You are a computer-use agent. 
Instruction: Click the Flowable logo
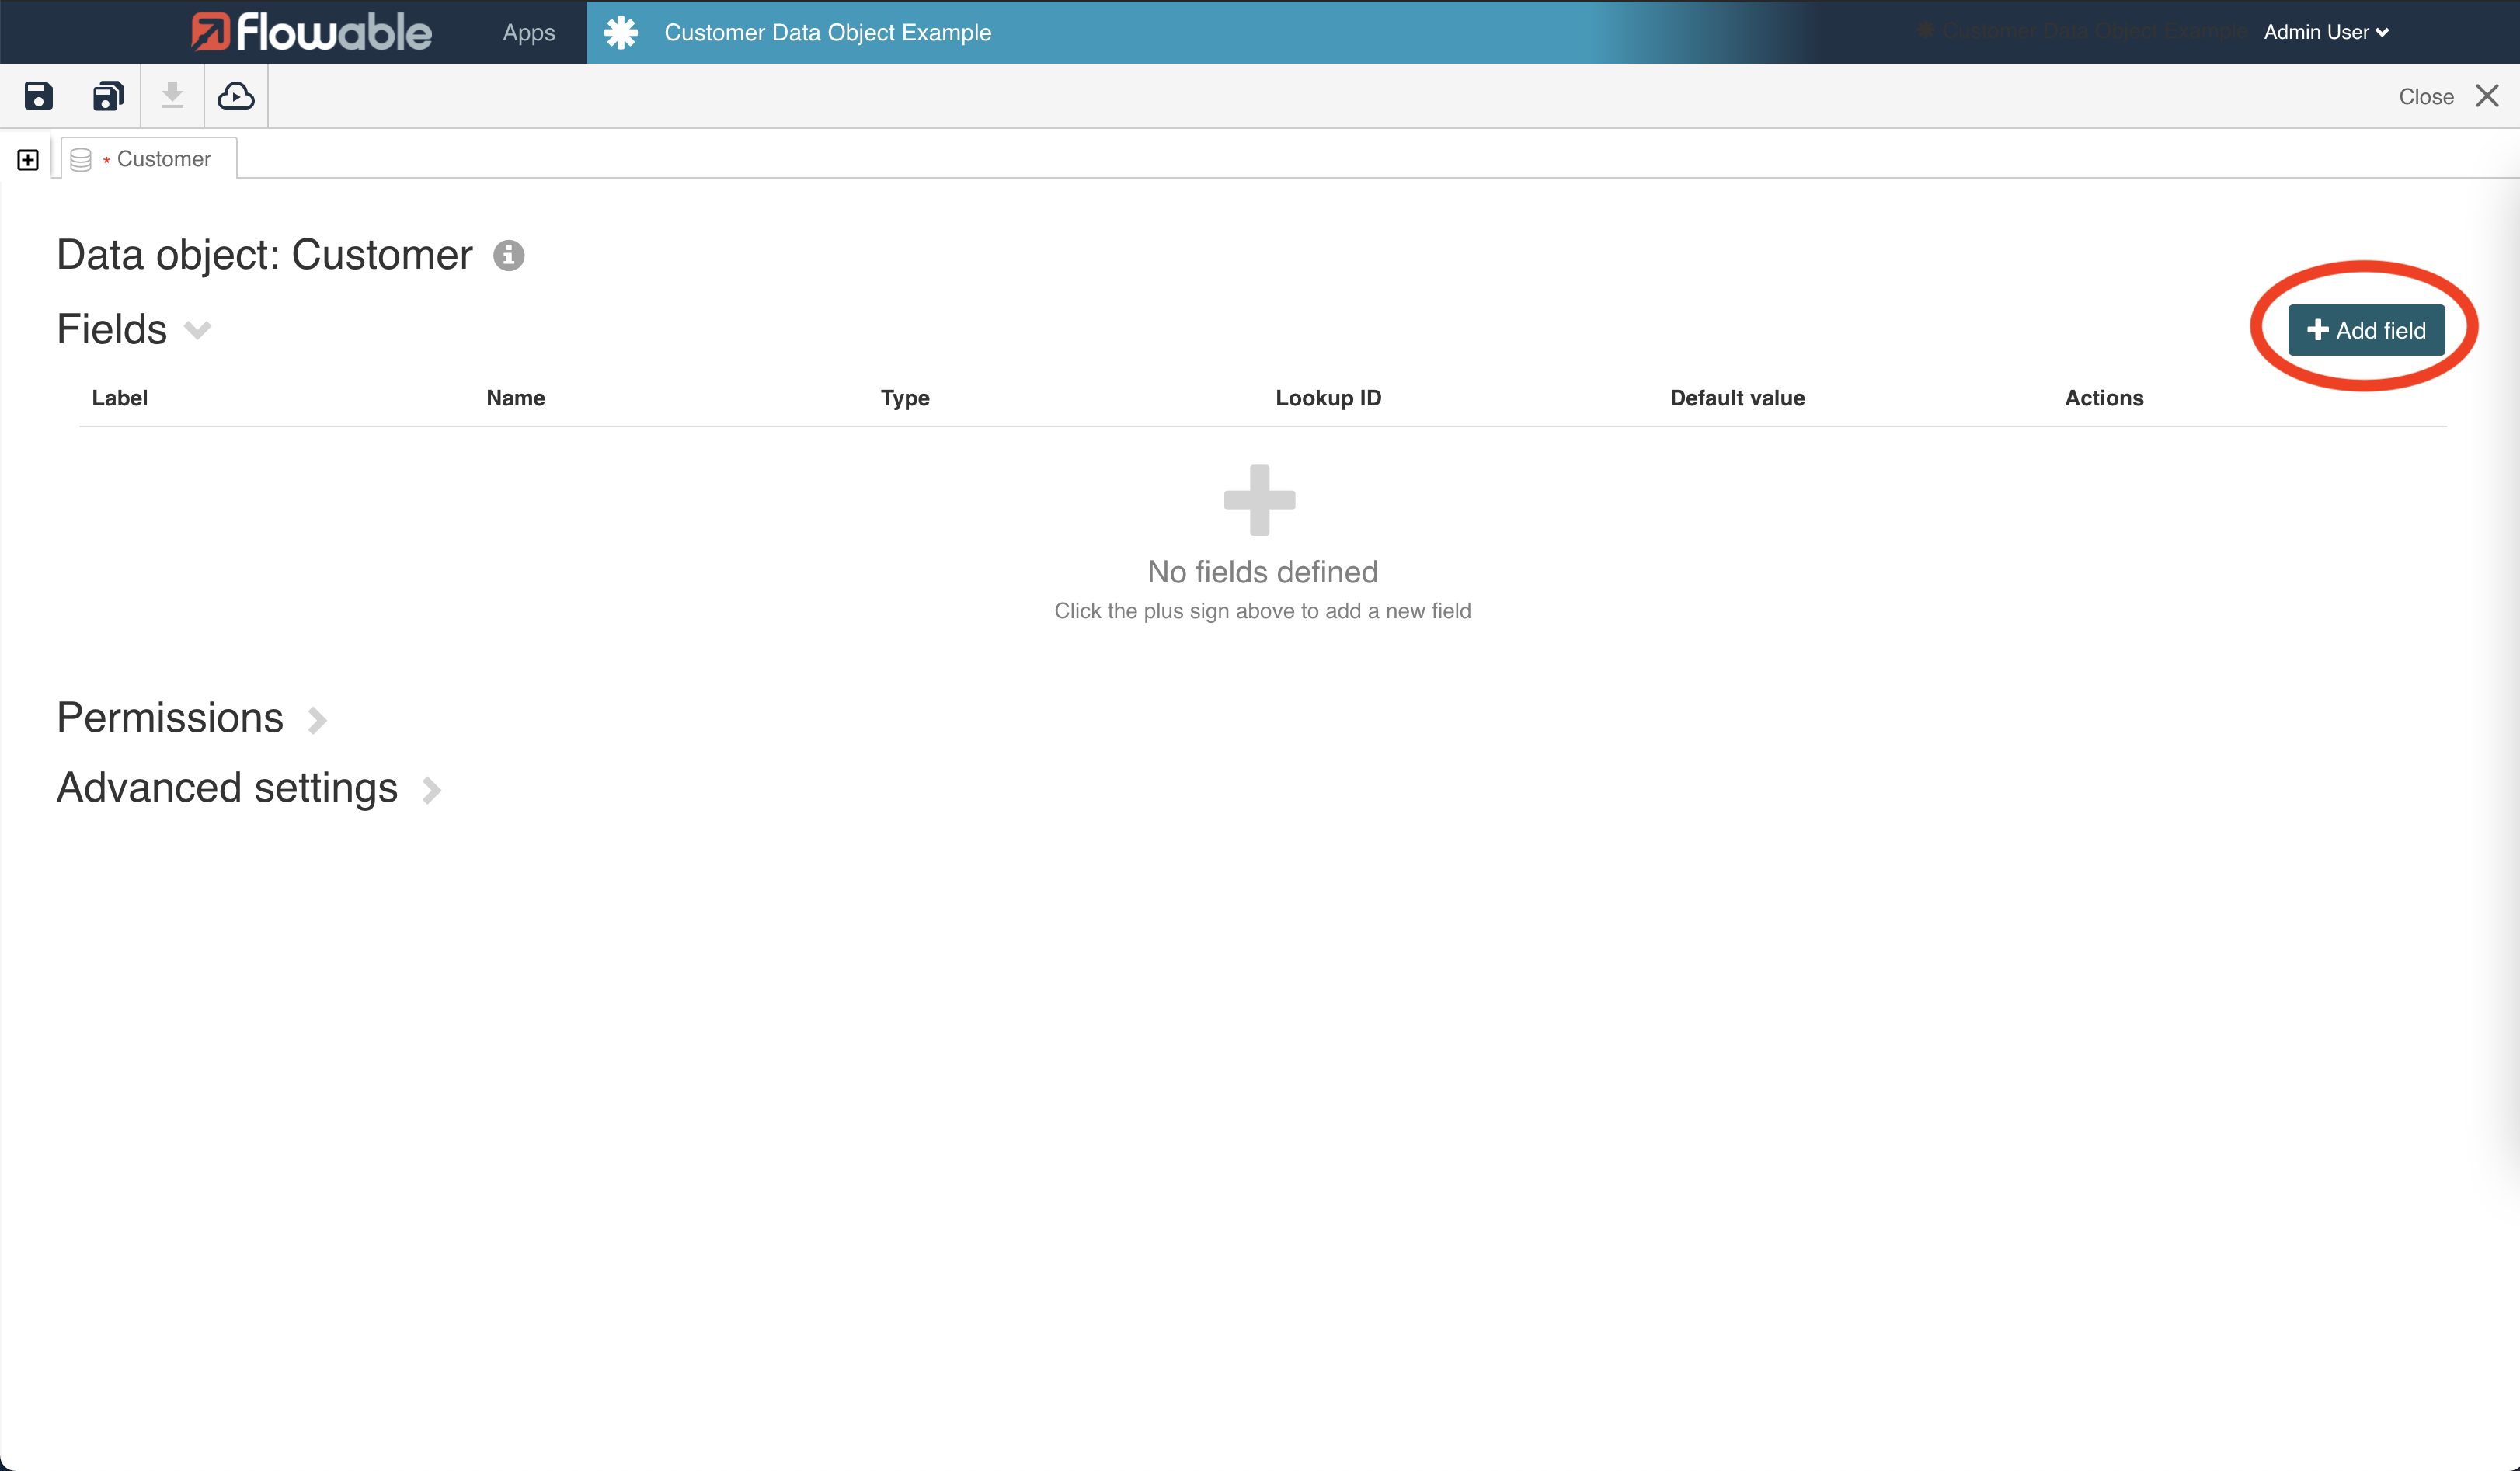point(311,31)
